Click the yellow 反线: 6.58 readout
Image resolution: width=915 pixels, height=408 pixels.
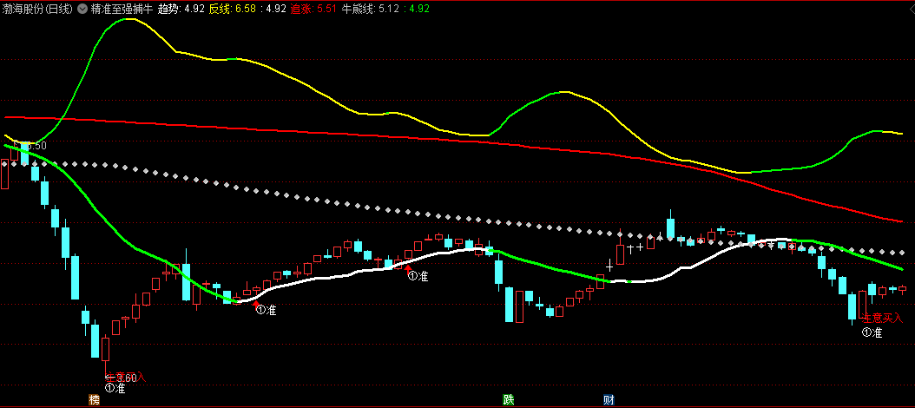point(233,9)
